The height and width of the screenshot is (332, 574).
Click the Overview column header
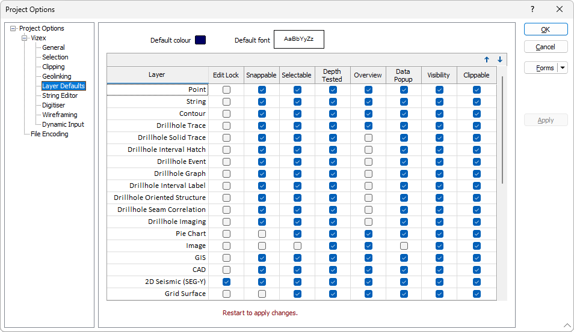click(x=368, y=75)
